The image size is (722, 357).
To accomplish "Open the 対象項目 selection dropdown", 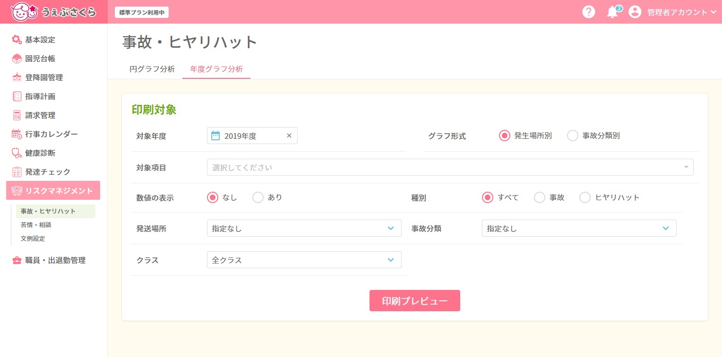I will tap(450, 167).
